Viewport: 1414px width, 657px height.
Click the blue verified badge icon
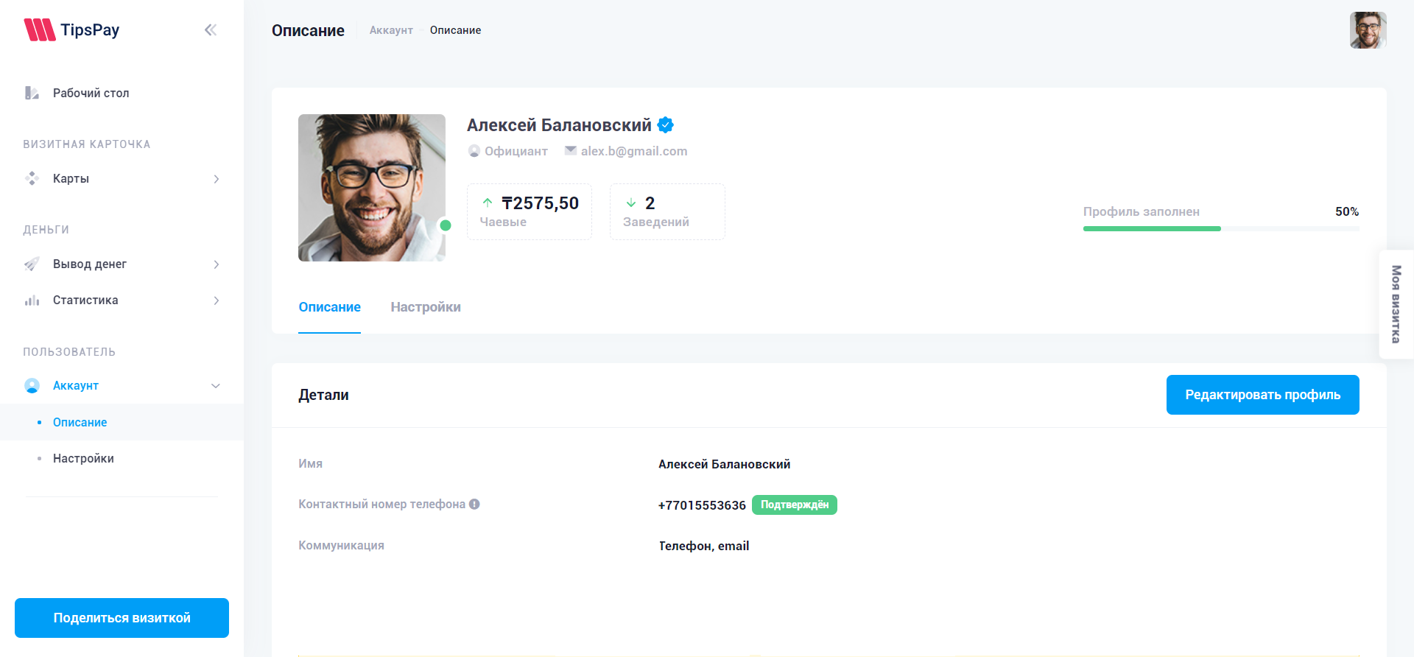[x=665, y=125]
